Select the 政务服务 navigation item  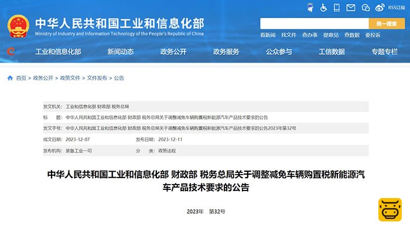226,51
